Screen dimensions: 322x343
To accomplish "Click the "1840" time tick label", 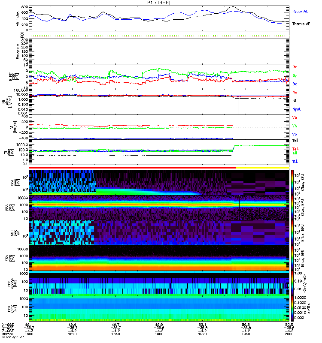I will tap(115, 334).
